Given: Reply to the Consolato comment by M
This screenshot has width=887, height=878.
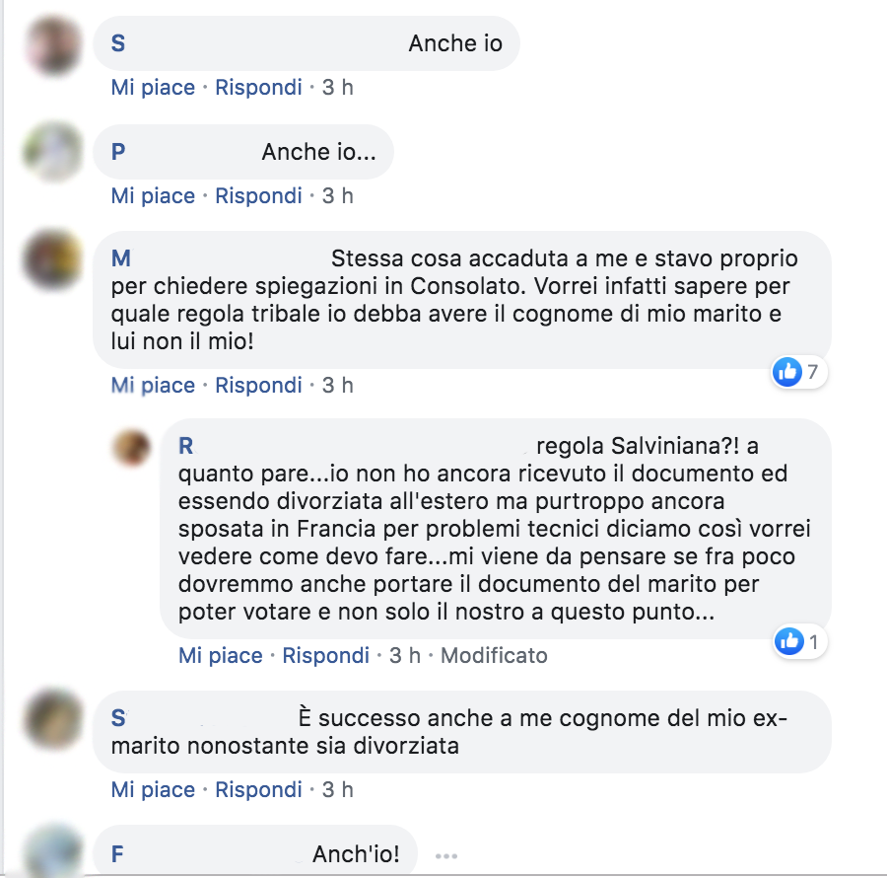Looking at the screenshot, I should 258,386.
